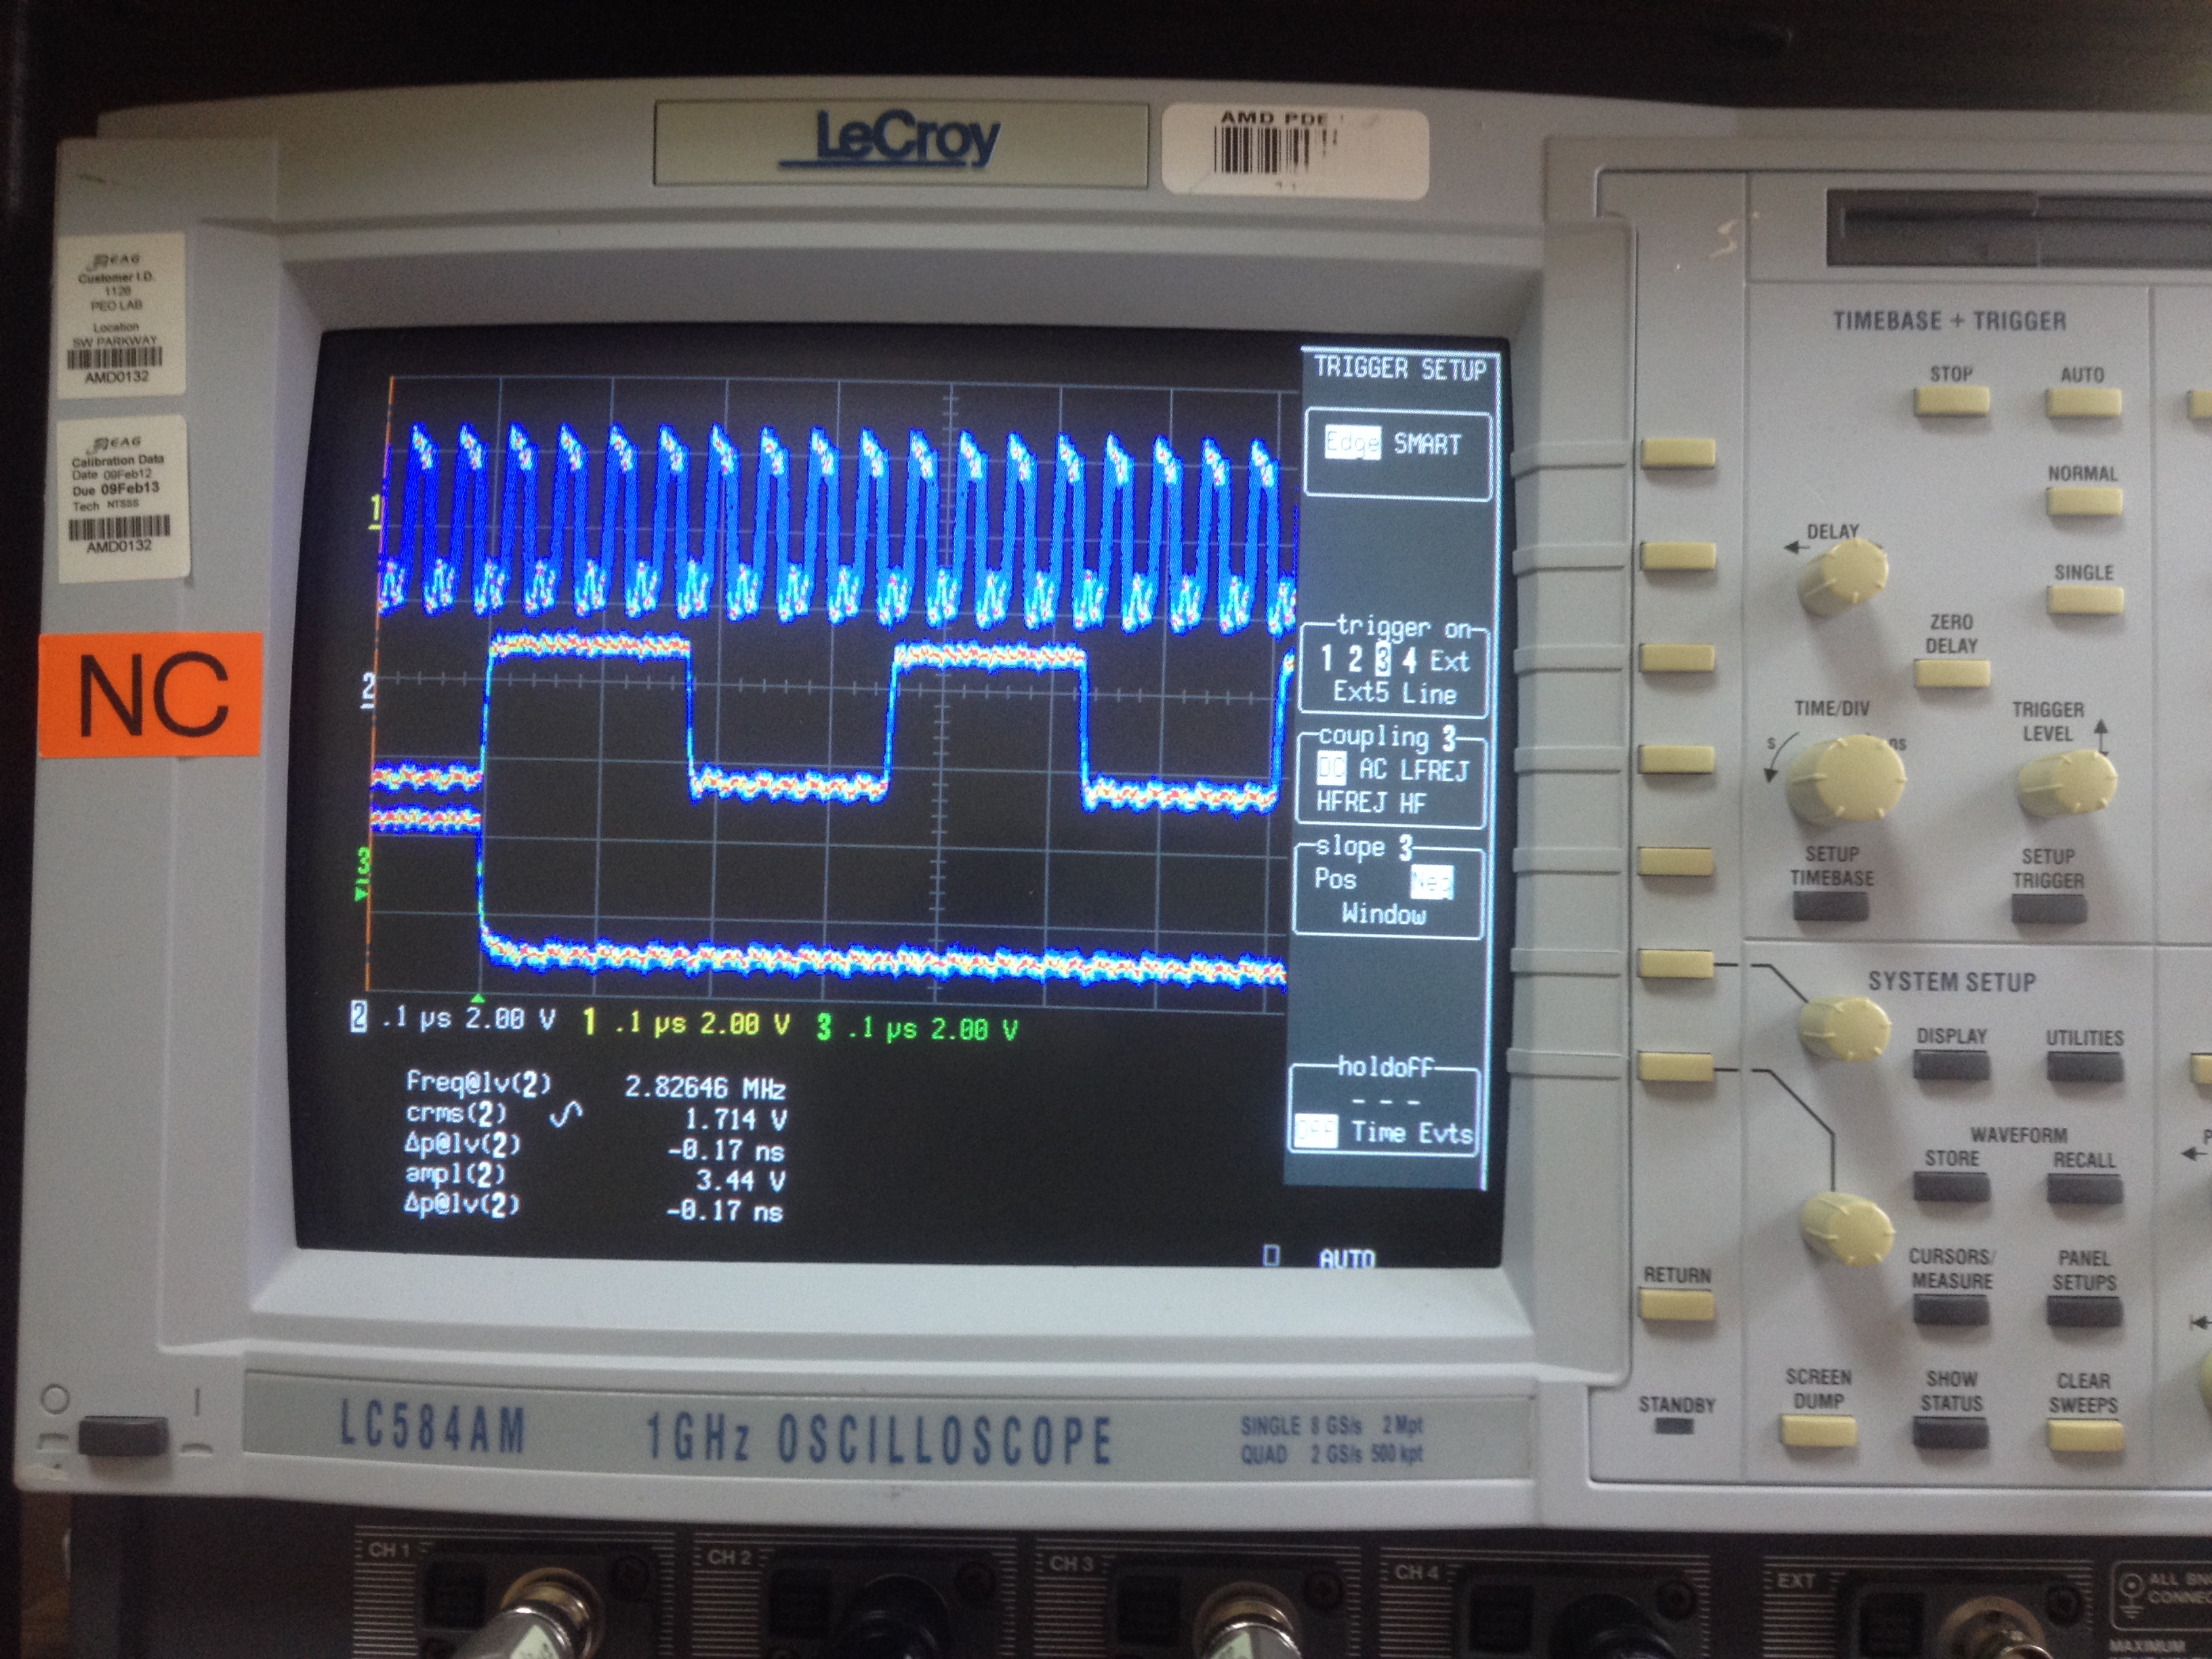The image size is (2212, 1659).
Task: Select AUTO trigger mode button
Action: point(2083,403)
